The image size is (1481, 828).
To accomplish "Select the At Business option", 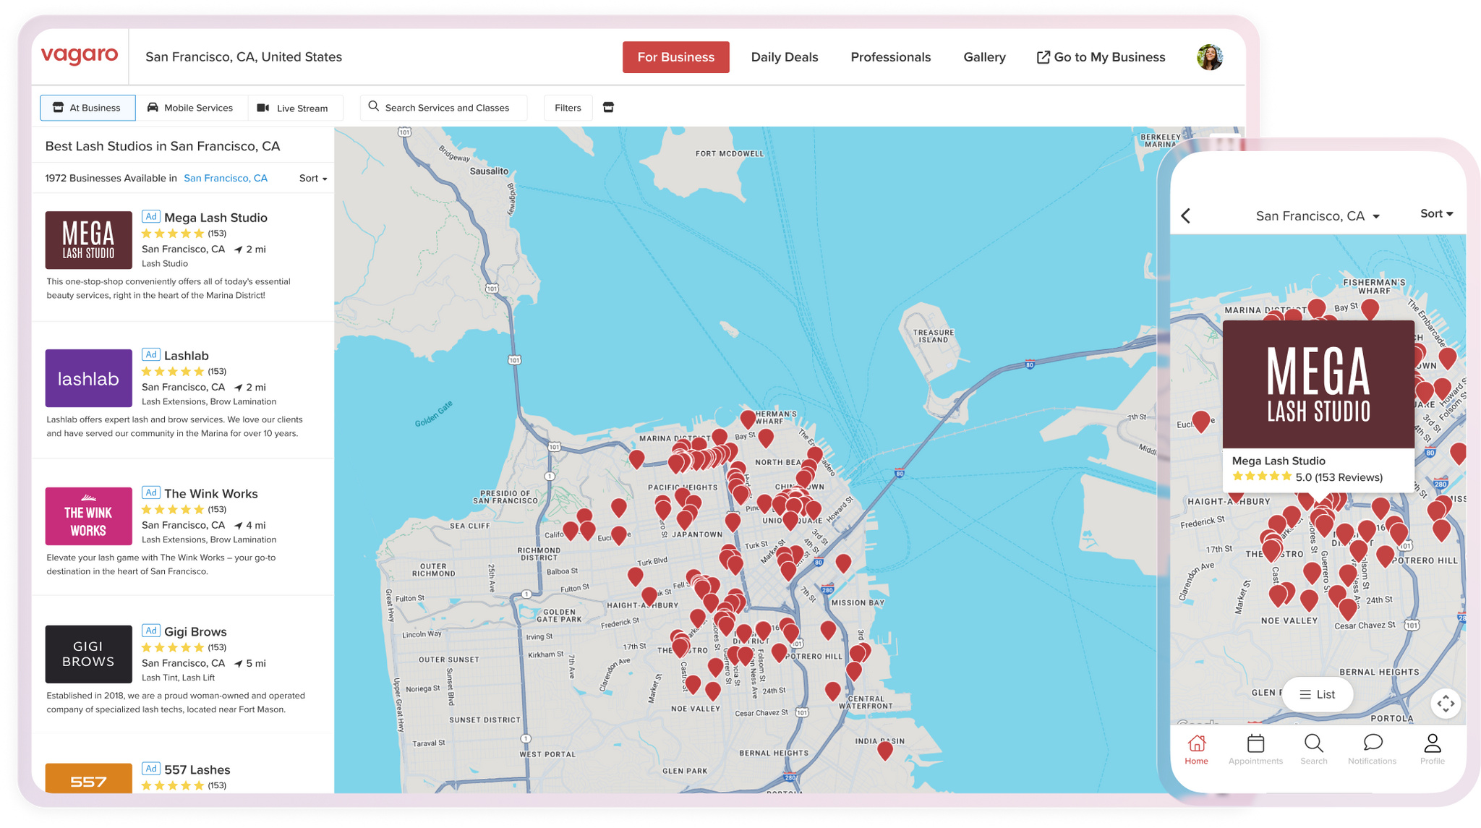I will point(88,108).
